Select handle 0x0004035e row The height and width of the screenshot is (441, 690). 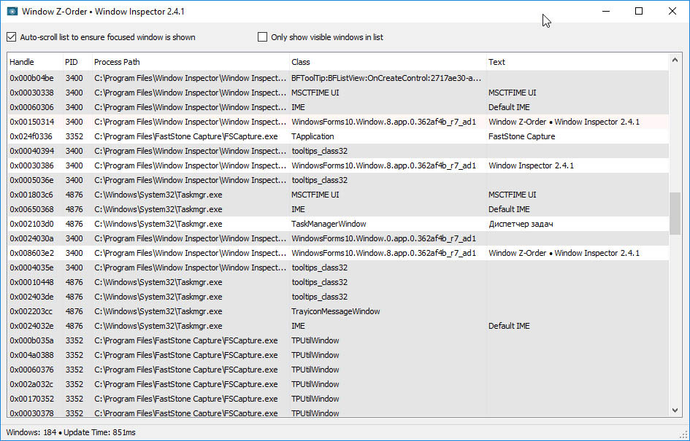338,268
